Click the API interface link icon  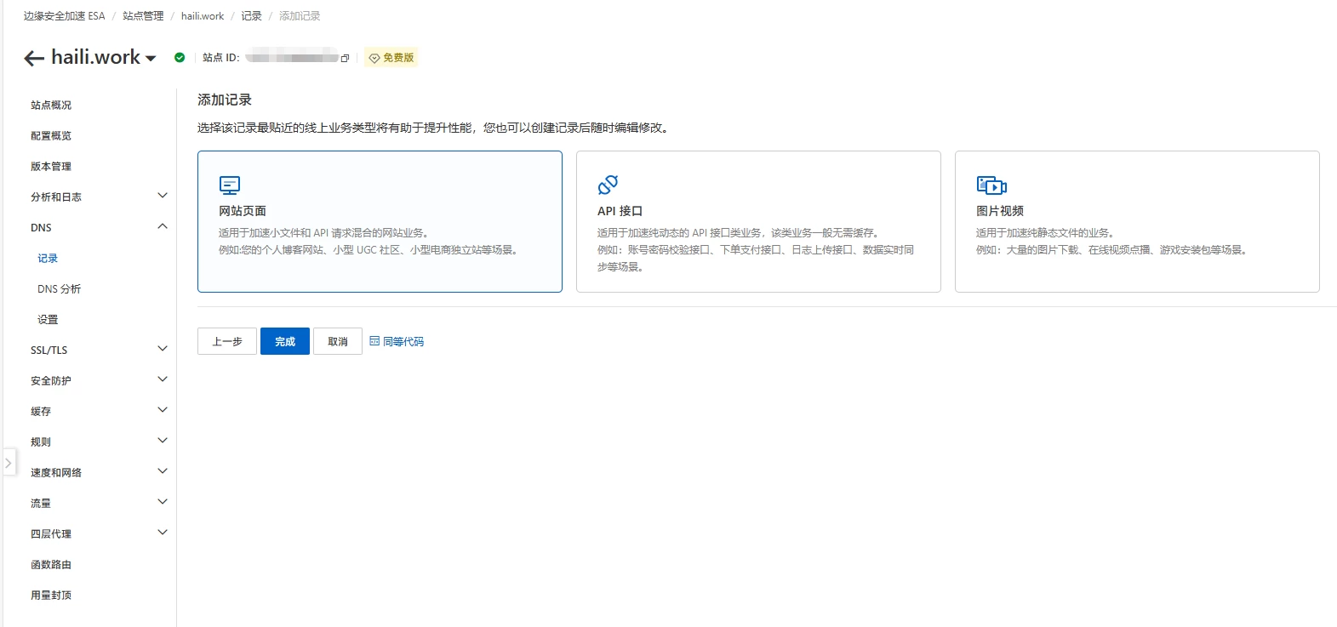(x=608, y=185)
